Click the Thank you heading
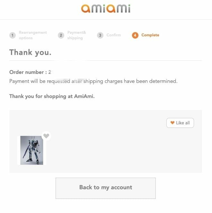 coord(31,52)
